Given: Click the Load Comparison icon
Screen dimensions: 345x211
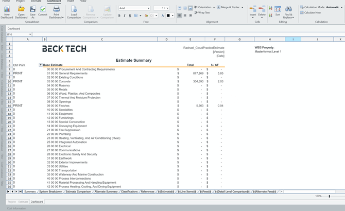Looking at the screenshot, I should [x=74, y=9].
